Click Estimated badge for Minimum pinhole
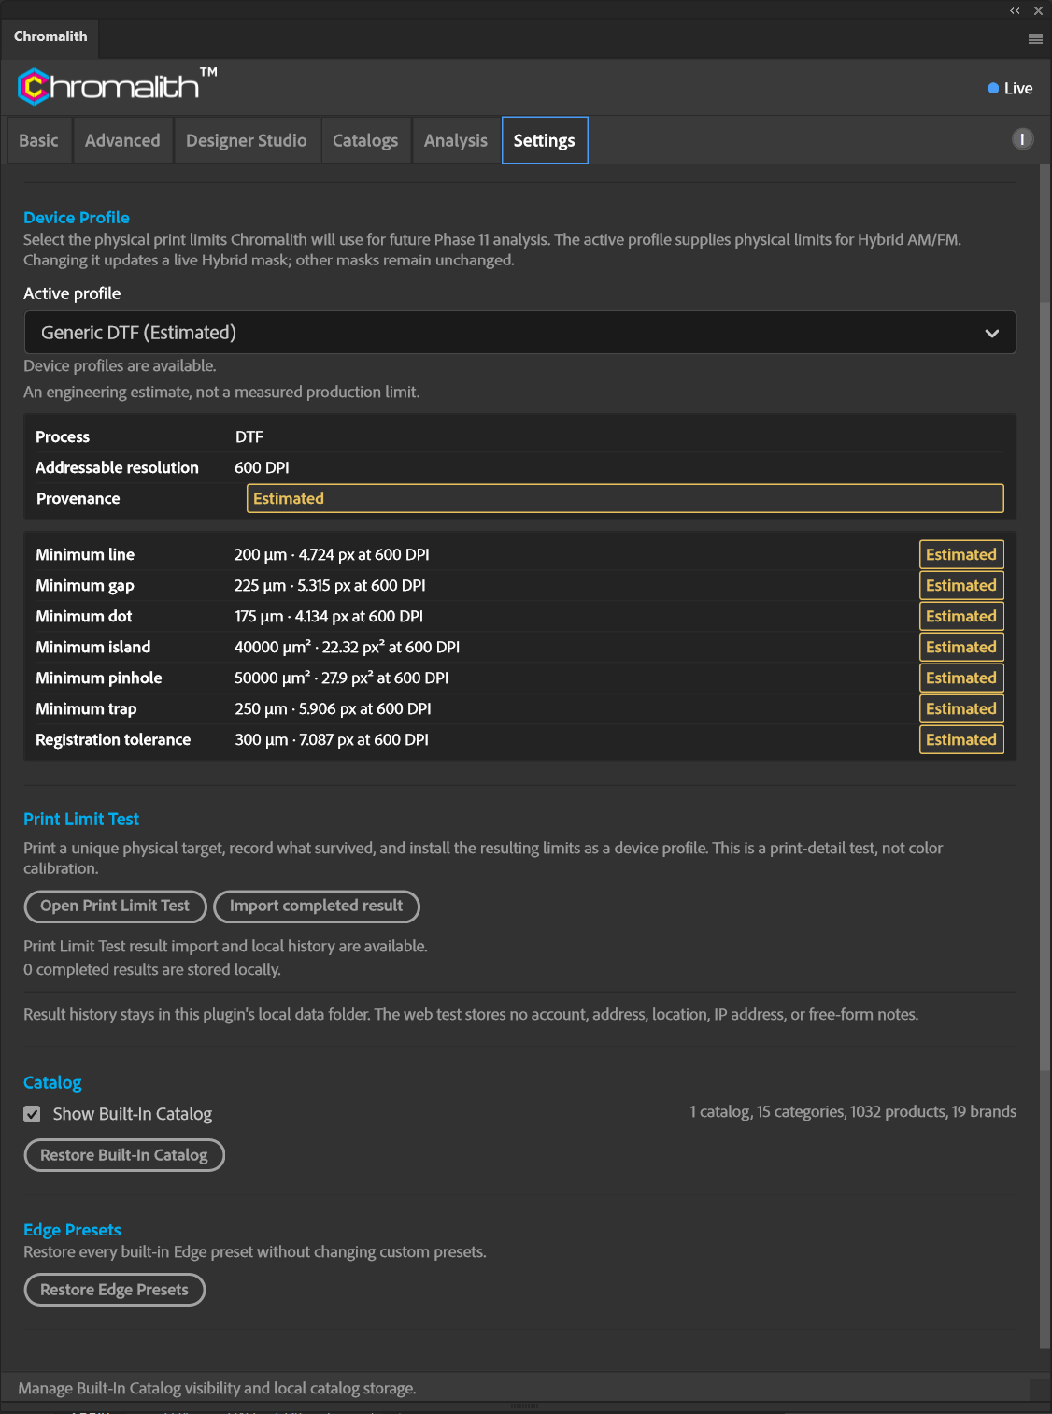 tap(961, 678)
